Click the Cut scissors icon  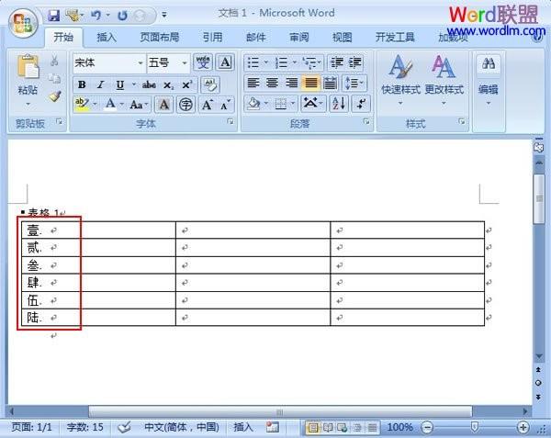54,62
